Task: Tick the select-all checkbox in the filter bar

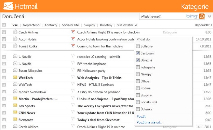Action: coord(4,25)
